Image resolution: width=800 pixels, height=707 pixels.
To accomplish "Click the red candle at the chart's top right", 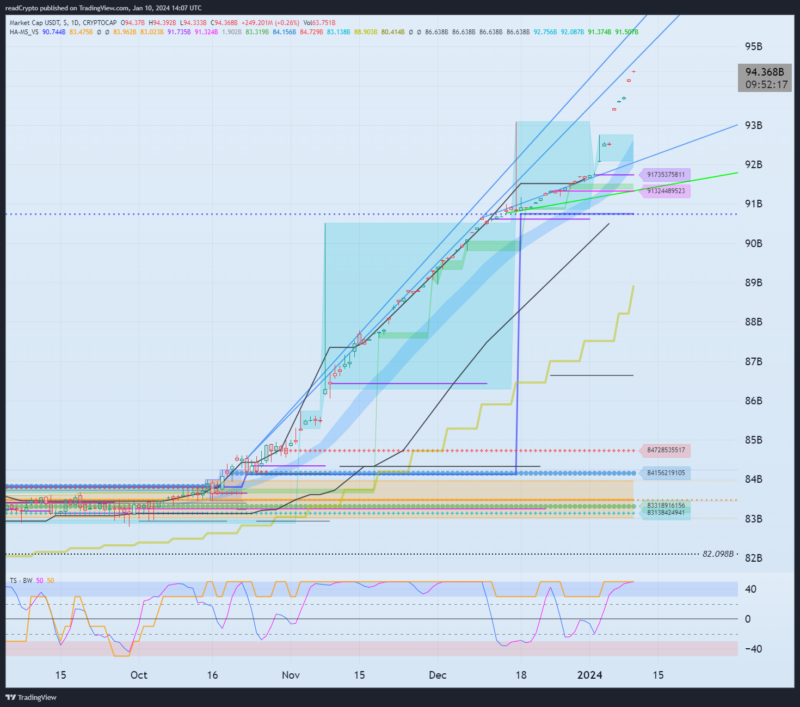I will (633, 71).
